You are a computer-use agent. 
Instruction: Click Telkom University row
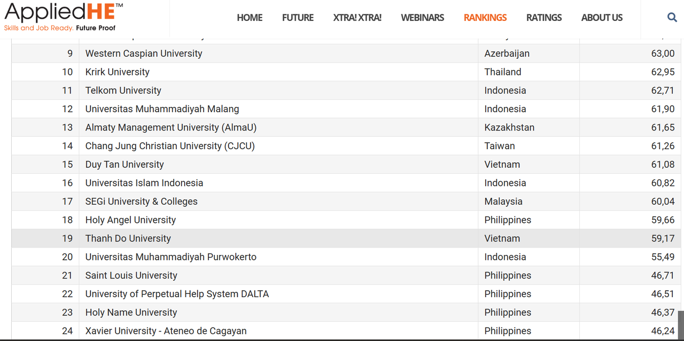[123, 90]
